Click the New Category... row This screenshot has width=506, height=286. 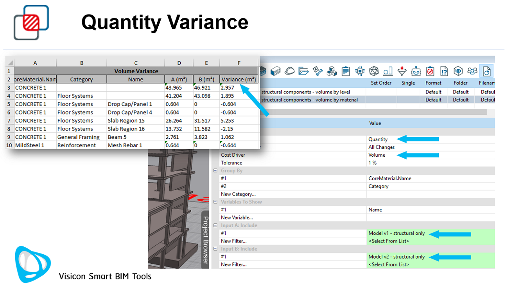click(x=238, y=194)
